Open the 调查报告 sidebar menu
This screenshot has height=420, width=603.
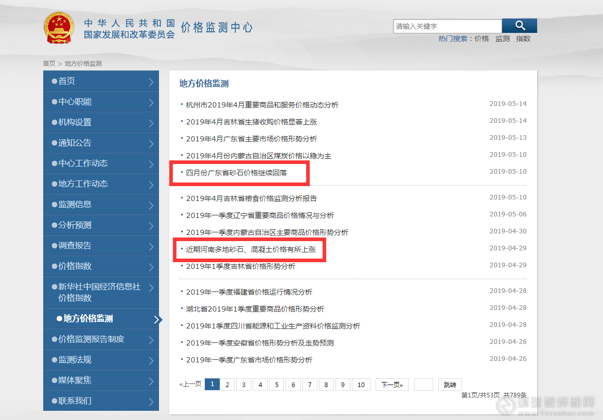click(75, 246)
